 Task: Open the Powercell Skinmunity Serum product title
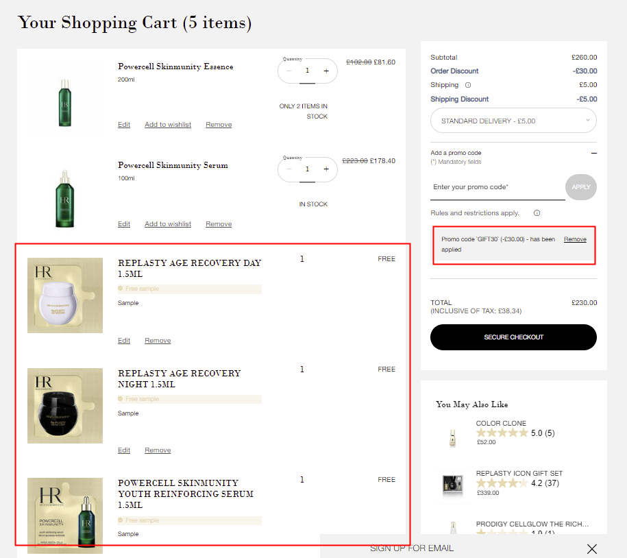[173, 165]
